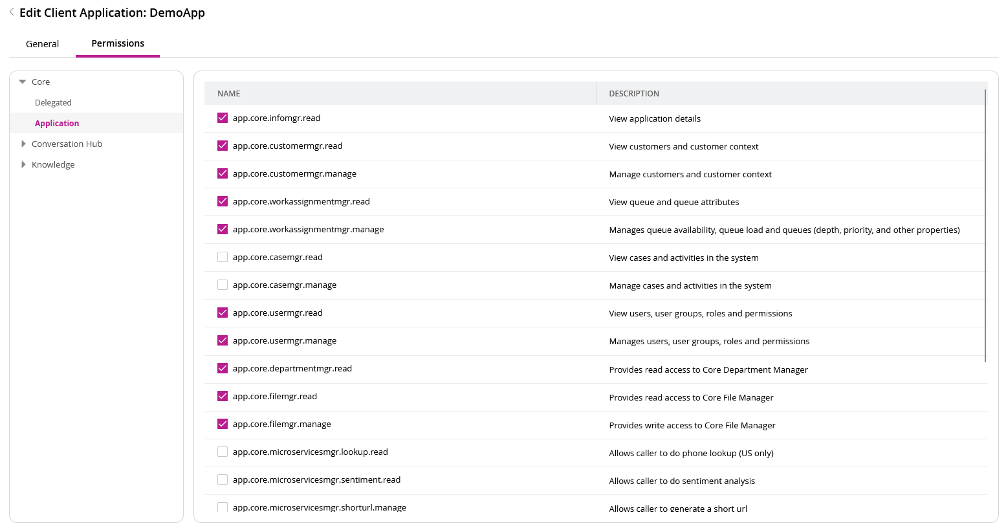The width and height of the screenshot is (1006, 528).
Task: Disable app.core.customermgr.read checkbox
Action: tap(223, 146)
